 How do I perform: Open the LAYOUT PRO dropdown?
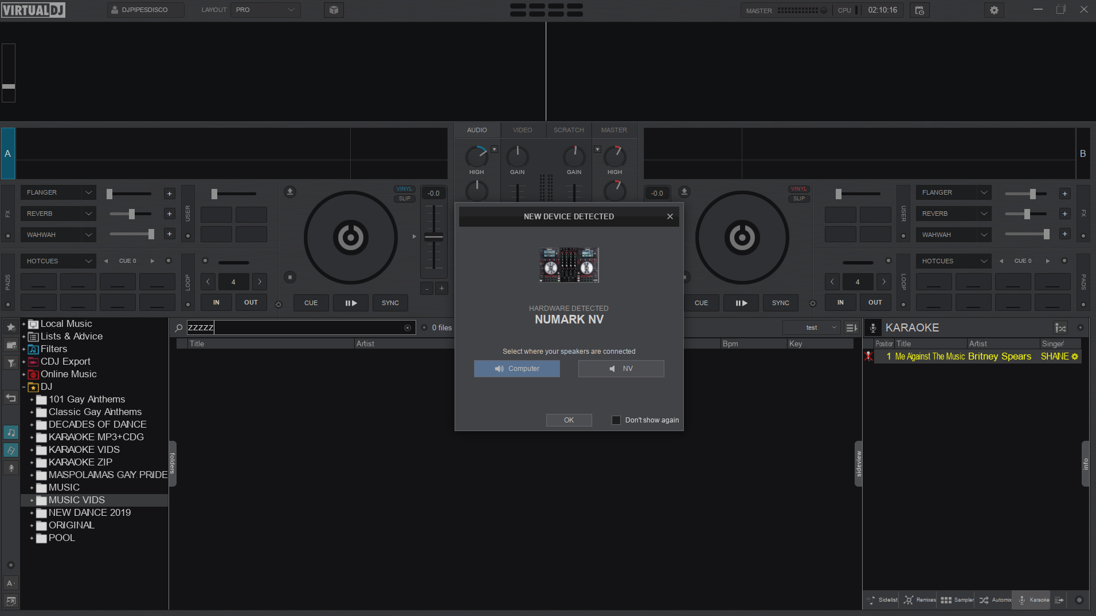point(265,10)
